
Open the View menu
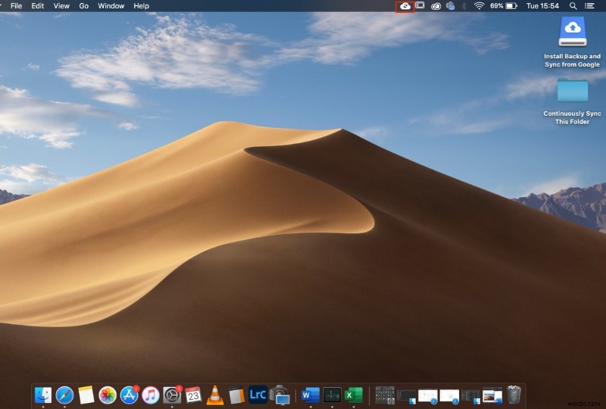point(61,6)
